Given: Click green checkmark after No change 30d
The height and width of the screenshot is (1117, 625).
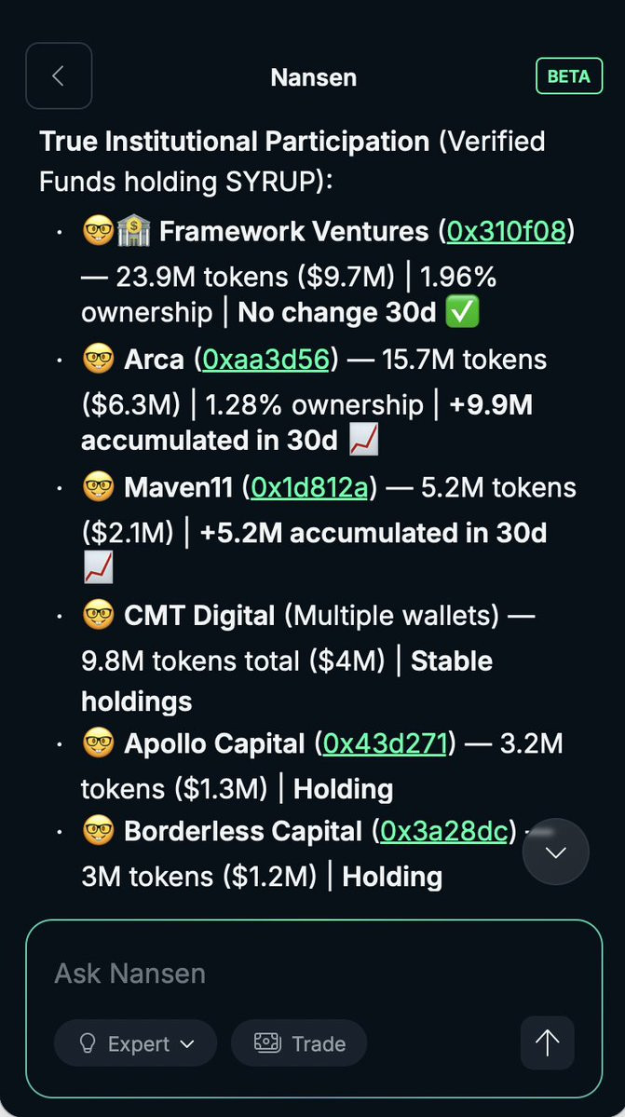Looking at the screenshot, I should pos(463,313).
